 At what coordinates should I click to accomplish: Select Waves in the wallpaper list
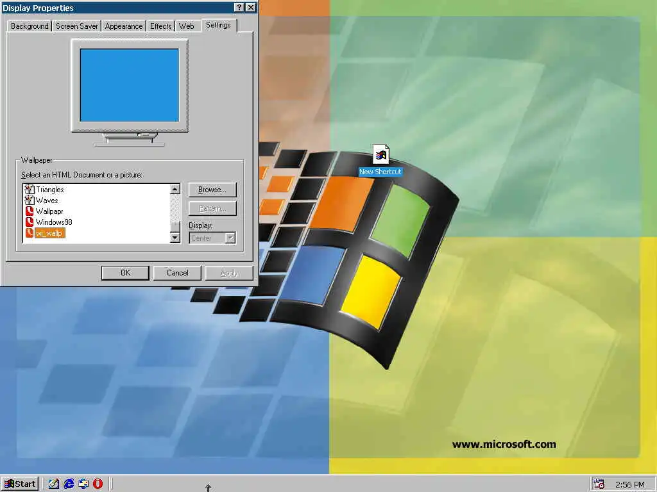click(47, 201)
